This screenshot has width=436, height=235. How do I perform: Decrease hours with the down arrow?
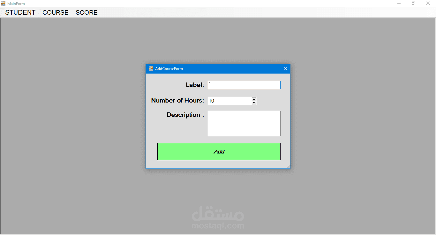(254, 103)
